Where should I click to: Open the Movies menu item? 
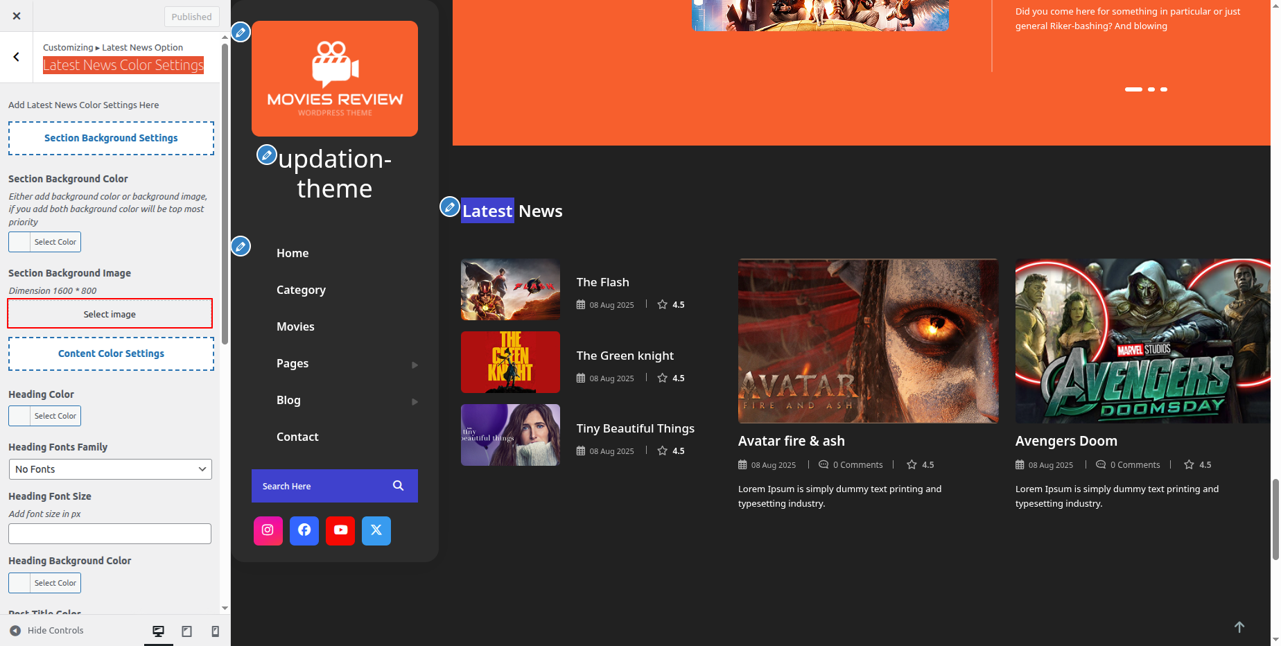click(x=295, y=326)
